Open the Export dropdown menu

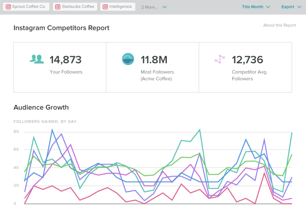coord(291,7)
